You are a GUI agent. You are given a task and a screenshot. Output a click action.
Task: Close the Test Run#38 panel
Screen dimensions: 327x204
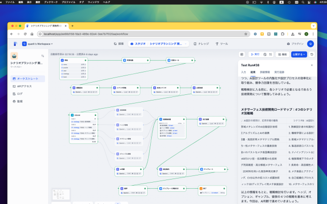click(312, 65)
